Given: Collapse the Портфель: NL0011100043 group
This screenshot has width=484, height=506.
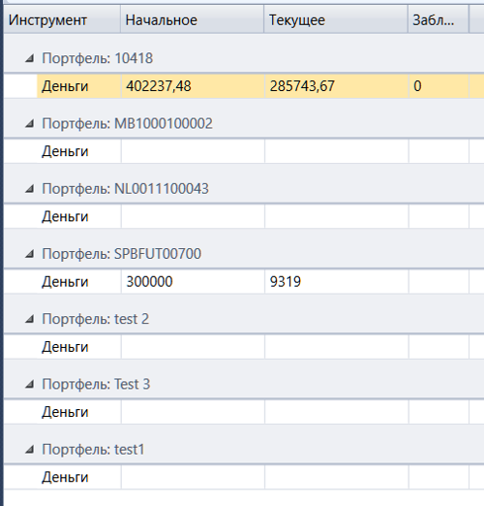Looking at the screenshot, I should click(30, 189).
